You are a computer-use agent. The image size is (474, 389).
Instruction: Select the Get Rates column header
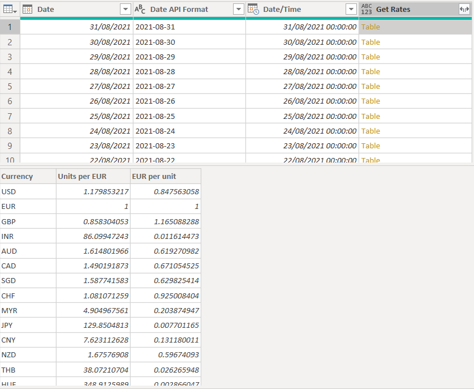pos(415,10)
